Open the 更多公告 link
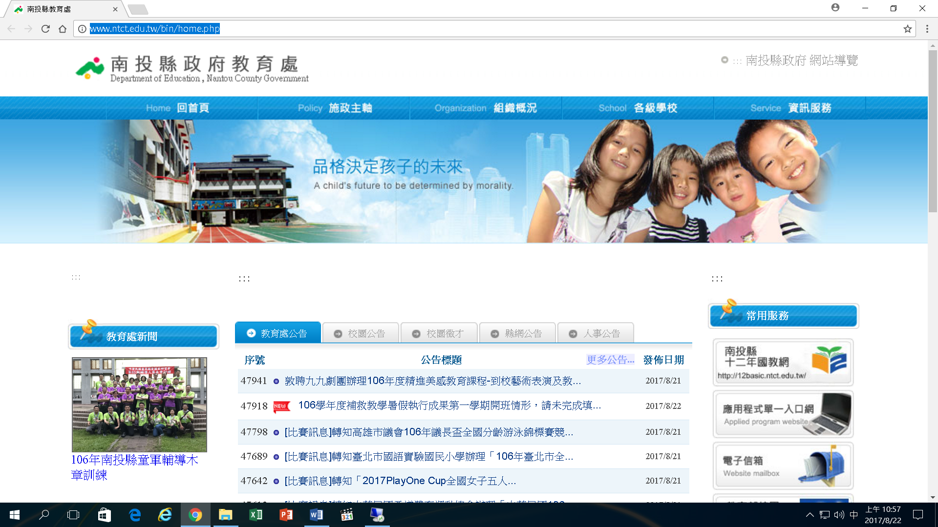 click(610, 360)
